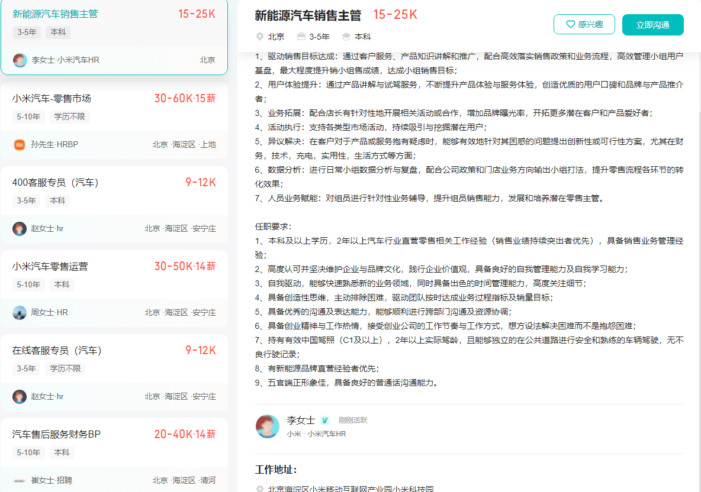Click 15-25K salary in detail header
The height and width of the screenshot is (492, 701).
coord(395,15)
